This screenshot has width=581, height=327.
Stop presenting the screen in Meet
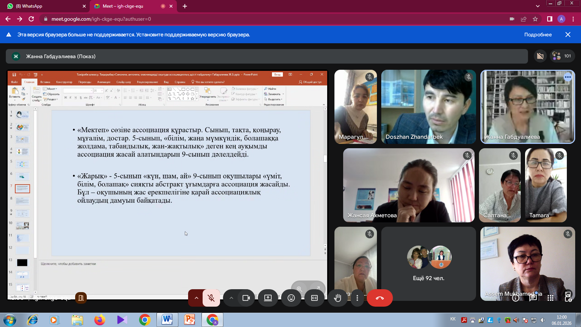pos(268,298)
